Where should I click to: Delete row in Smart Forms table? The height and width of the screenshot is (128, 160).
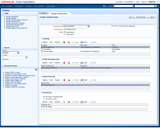(x=64, y=80)
